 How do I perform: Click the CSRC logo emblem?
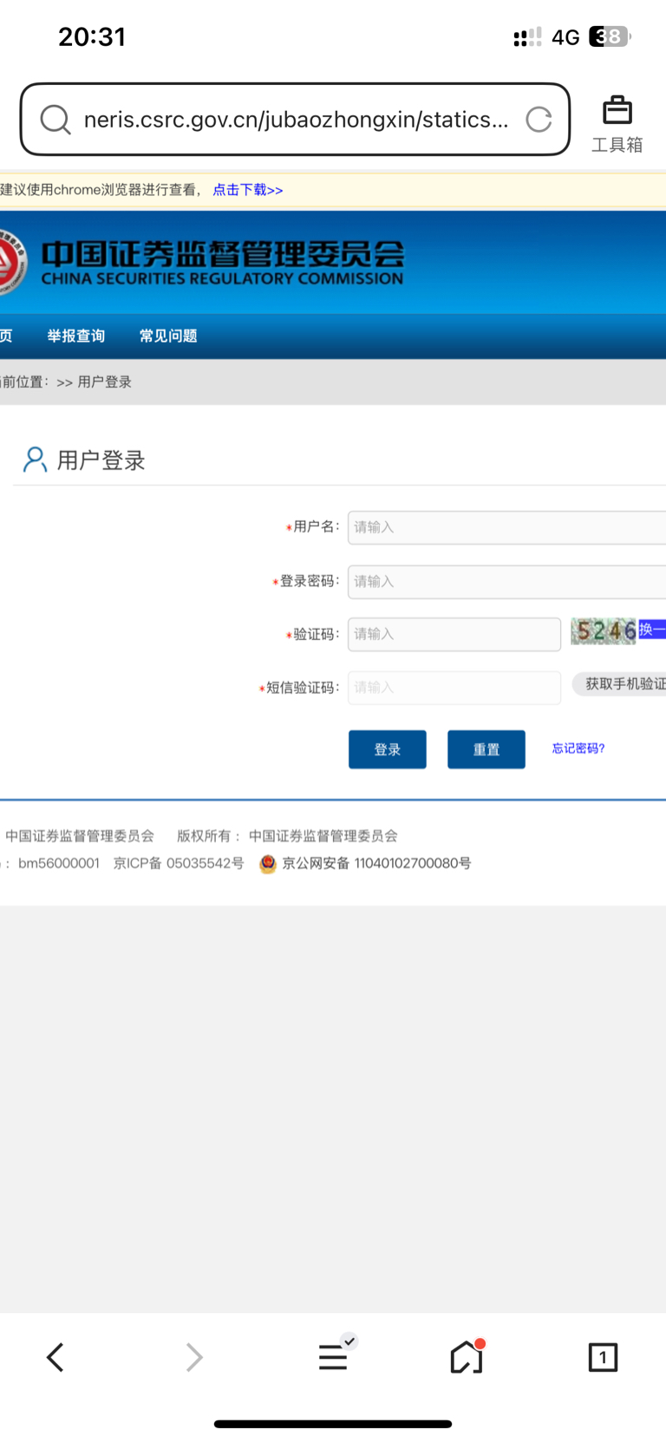tap(12, 262)
